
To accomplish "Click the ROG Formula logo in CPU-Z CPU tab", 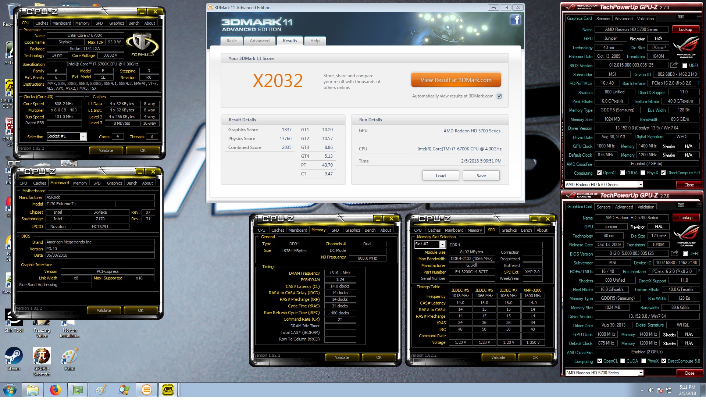I will 142,45.
